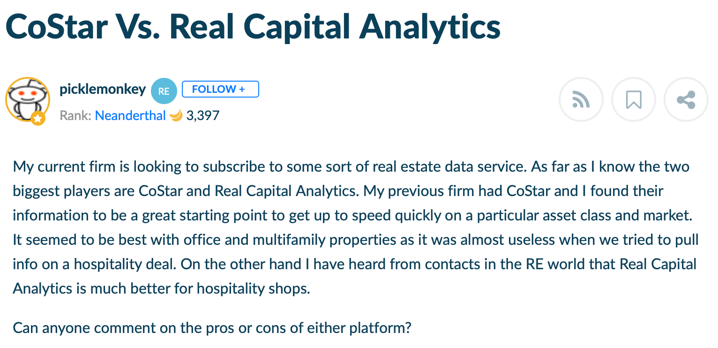Screen dimensions: 718x348
Task: Click the "Rank:" label text
Action: pos(75,115)
